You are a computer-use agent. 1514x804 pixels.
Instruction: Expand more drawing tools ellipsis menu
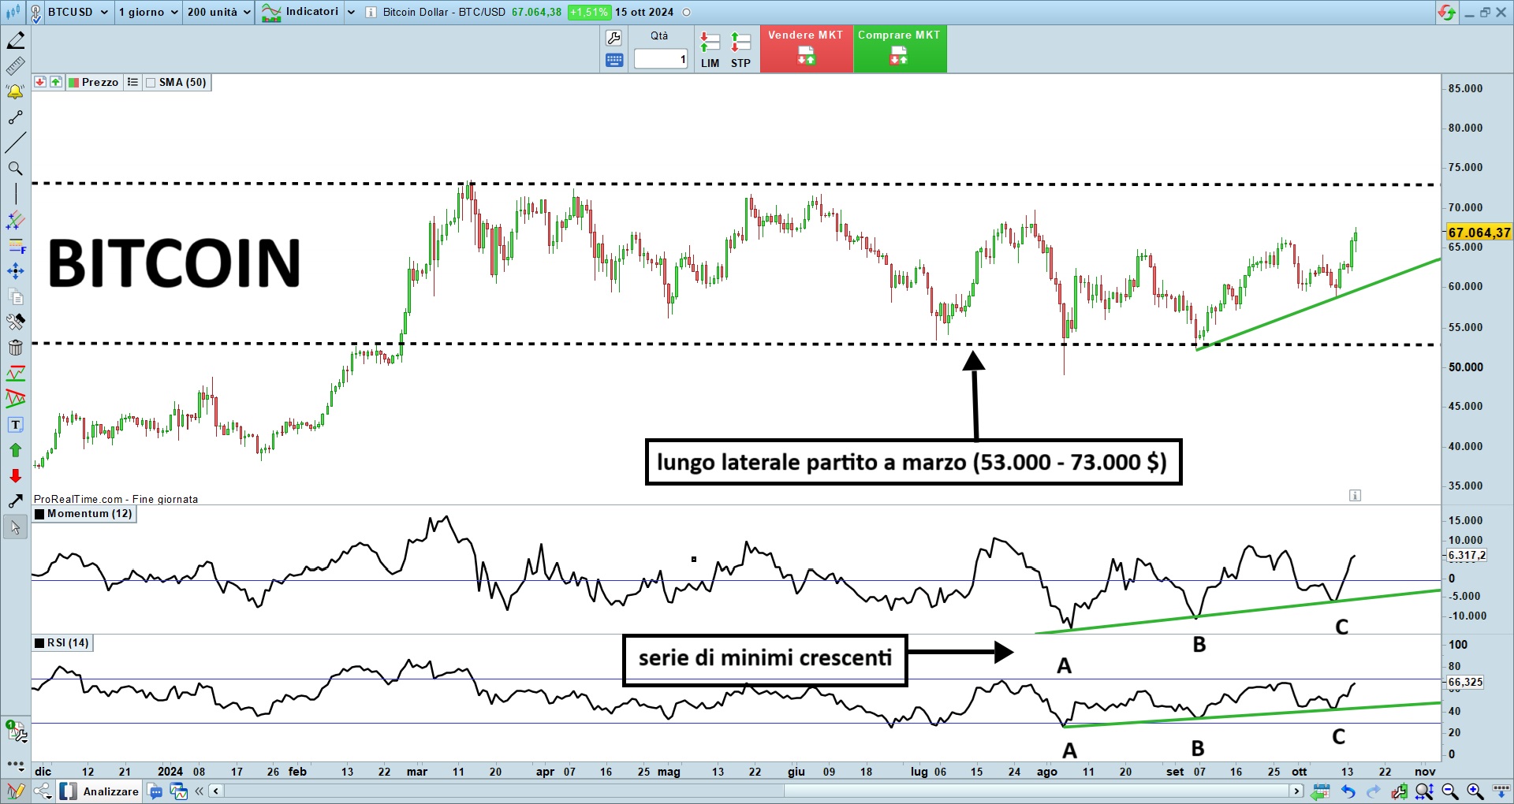pos(15,764)
